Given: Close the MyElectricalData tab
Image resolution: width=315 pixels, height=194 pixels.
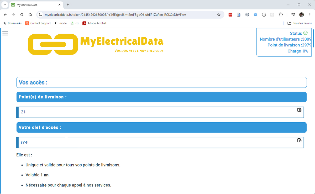Looking at the screenshot, I should [60, 5].
